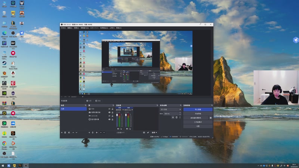Image resolution: width=299 pixels, height=168 pixels.
Task: Add a transition with plus icon in Transitions panel
Action: coord(173,118)
